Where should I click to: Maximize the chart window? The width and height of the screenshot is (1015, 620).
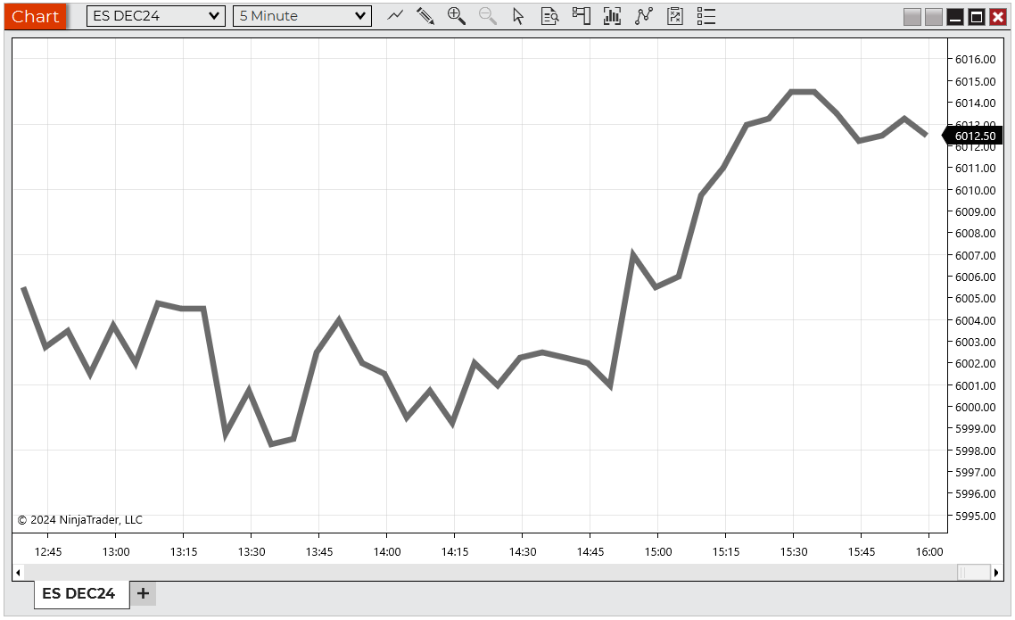coord(976,17)
